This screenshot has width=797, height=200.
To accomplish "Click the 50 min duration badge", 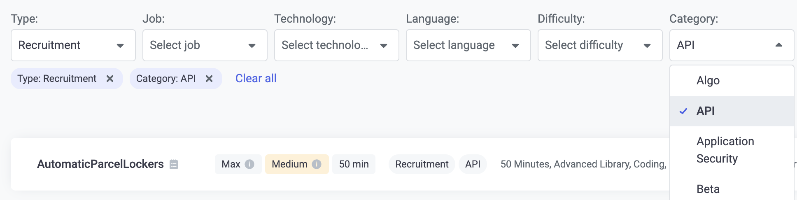I will click(354, 164).
